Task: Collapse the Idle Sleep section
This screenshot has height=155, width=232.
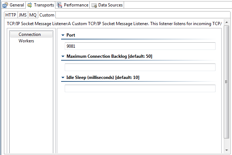Action: pos(63,77)
